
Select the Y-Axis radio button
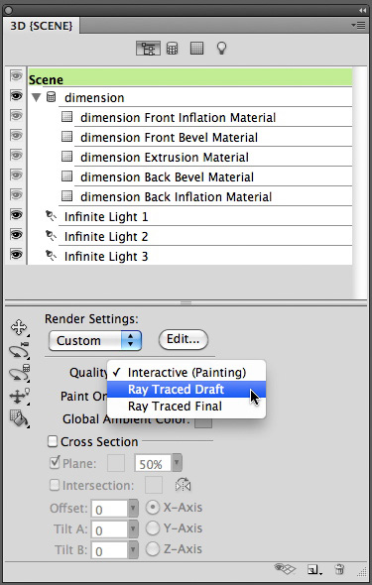153,528
